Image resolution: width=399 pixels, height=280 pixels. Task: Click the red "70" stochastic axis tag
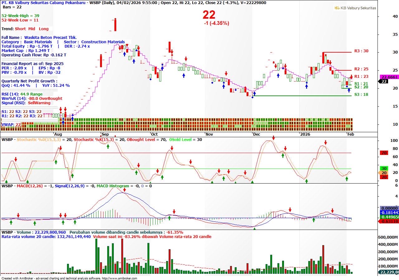384,153
